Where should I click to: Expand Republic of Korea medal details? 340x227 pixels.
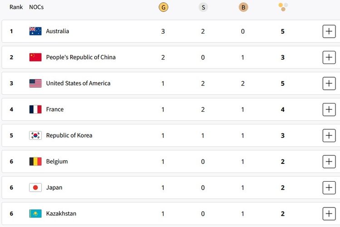(329, 135)
